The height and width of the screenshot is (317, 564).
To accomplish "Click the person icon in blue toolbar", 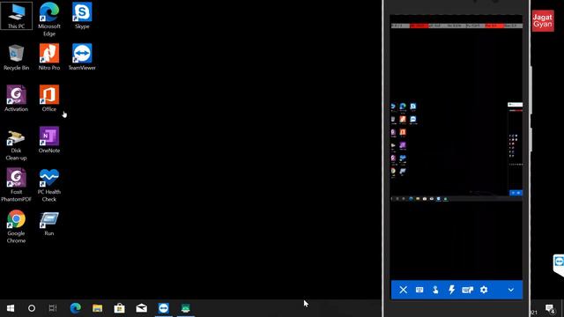I will tap(435, 290).
